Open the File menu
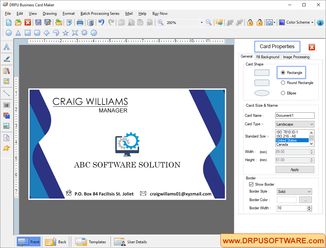 [8, 14]
